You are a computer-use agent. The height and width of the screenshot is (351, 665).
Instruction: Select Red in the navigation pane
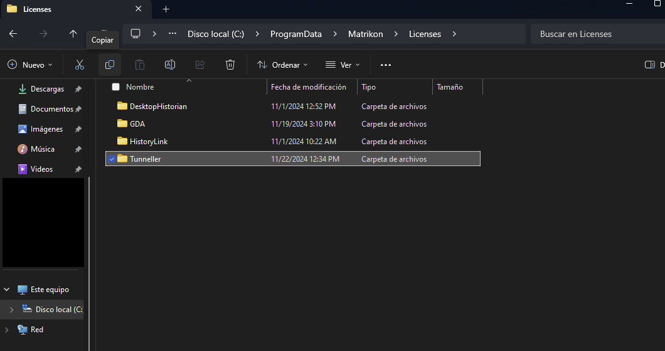coord(36,330)
